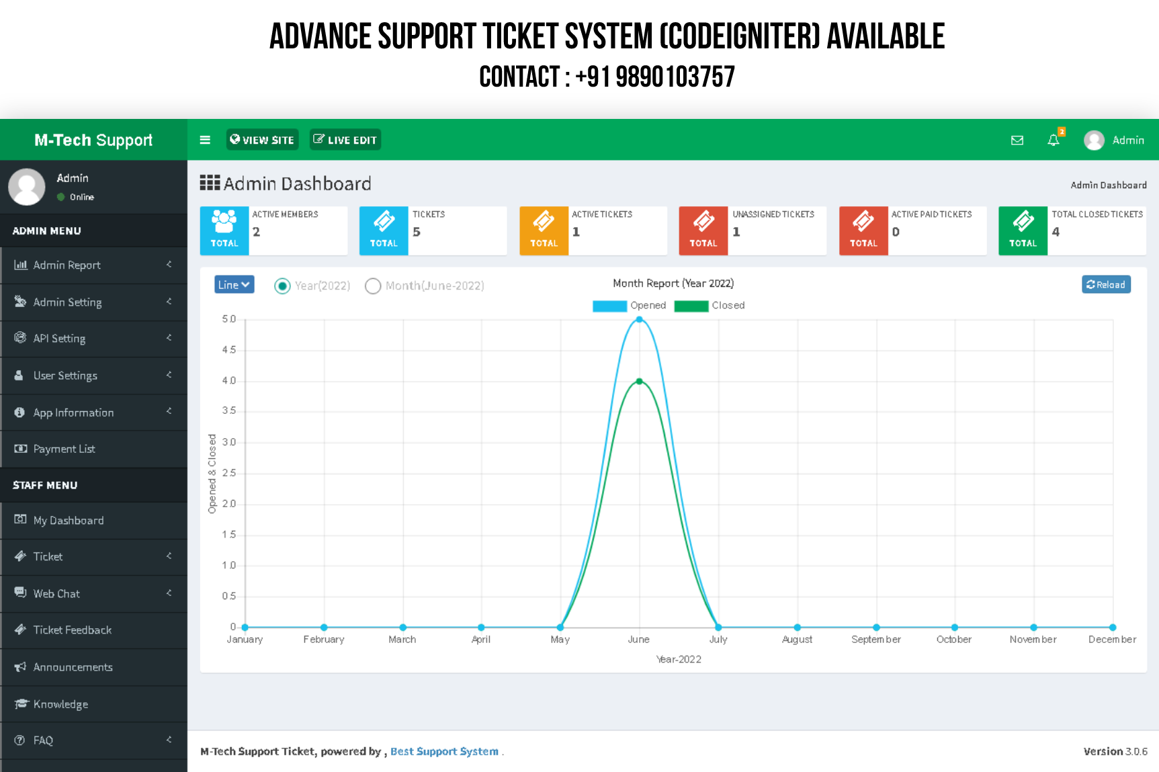Image resolution: width=1159 pixels, height=772 pixels.
Task: Click the green Total Closed Tickets icon tile
Action: 1023,230
